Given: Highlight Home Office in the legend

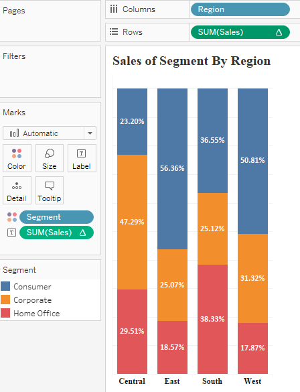Looking at the screenshot, I should coord(36,313).
